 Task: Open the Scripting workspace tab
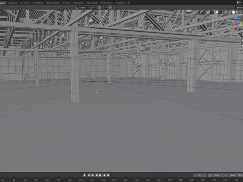coord(120,3)
